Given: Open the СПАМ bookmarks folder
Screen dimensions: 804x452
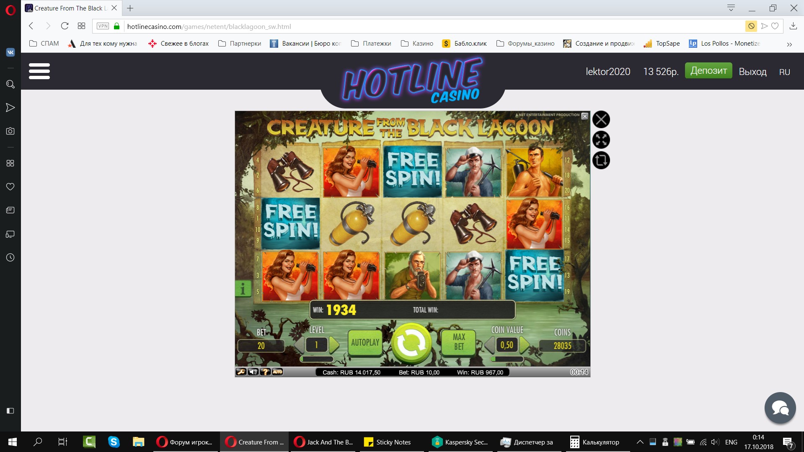Looking at the screenshot, I should pyautogui.click(x=44, y=44).
